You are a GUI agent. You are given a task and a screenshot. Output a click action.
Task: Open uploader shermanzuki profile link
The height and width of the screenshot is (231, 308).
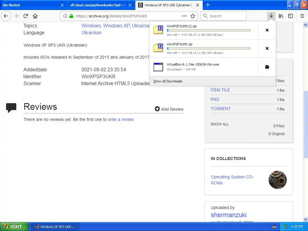pyautogui.click(x=229, y=215)
